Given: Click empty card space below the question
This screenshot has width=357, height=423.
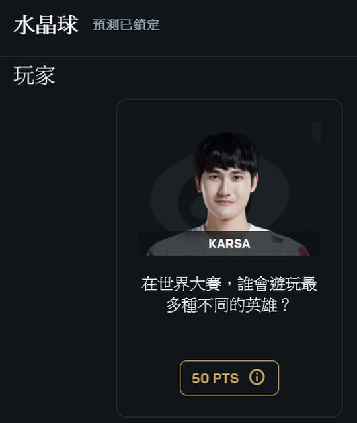Looking at the screenshot, I should click(x=229, y=337).
